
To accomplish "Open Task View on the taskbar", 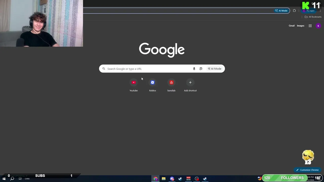I will point(20,179).
